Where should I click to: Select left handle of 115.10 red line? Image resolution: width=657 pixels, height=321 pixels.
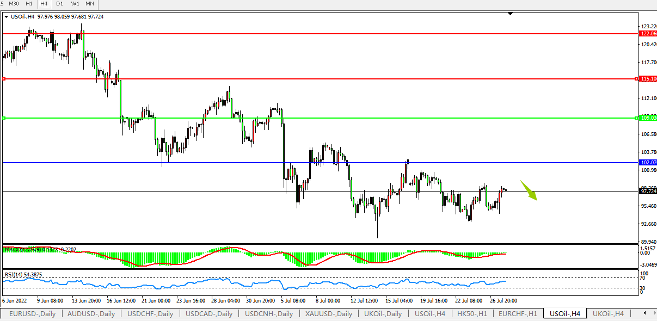click(x=4, y=79)
